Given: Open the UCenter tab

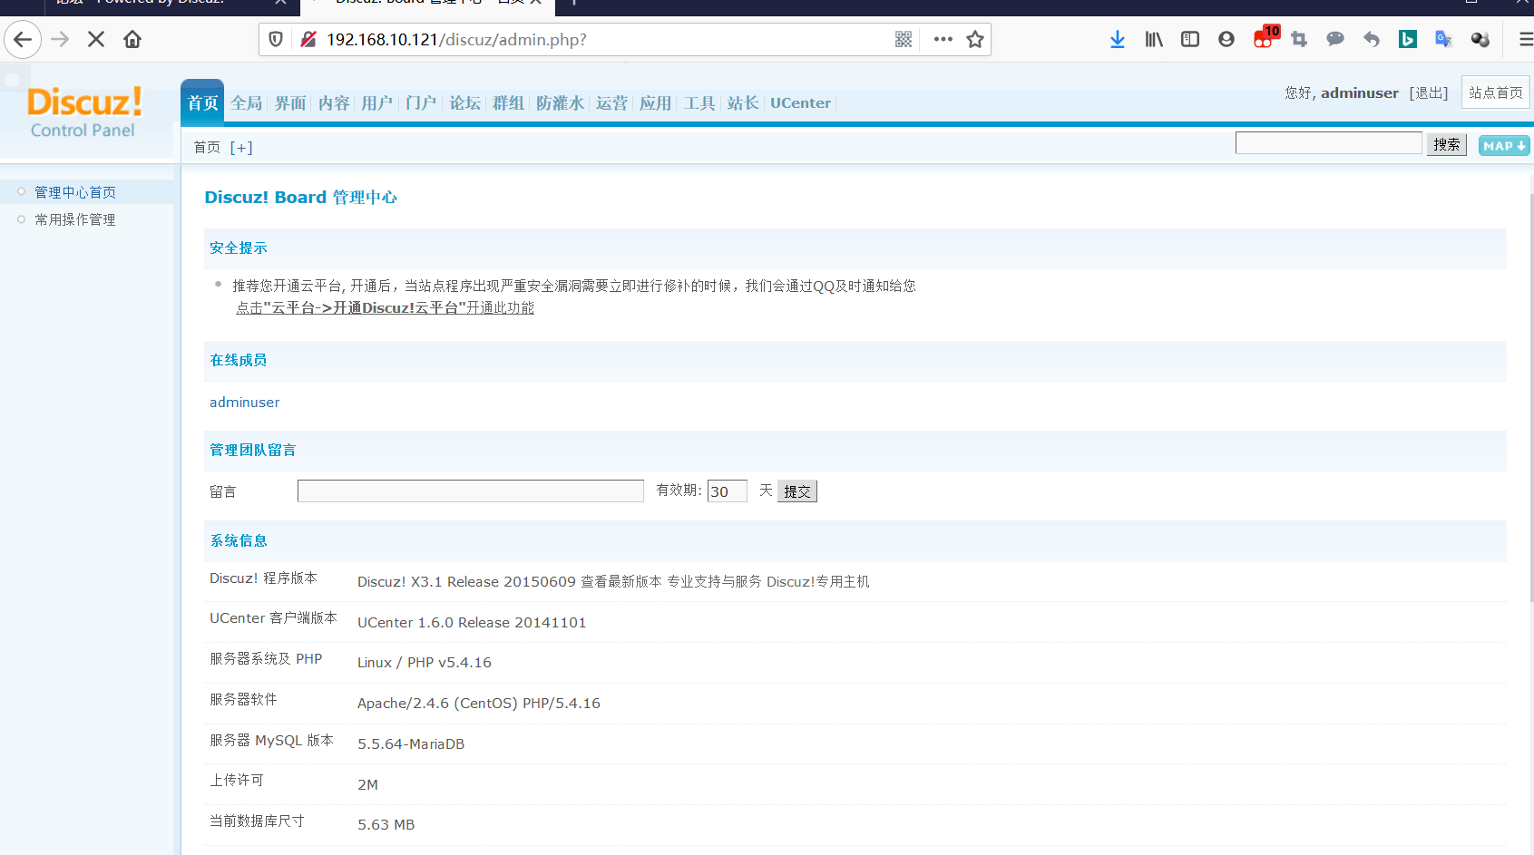Looking at the screenshot, I should pyautogui.click(x=800, y=103).
